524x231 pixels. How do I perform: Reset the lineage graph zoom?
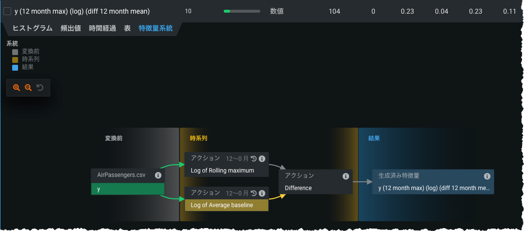coord(40,88)
